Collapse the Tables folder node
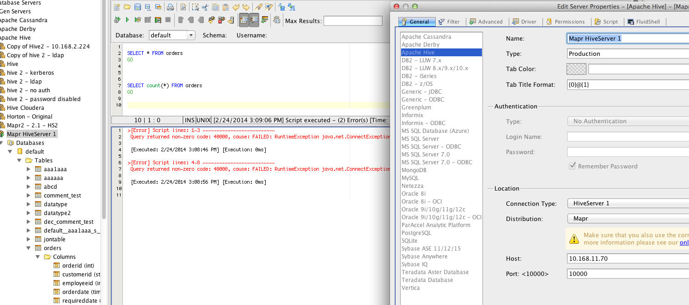The height and width of the screenshot is (305, 689). point(19,160)
